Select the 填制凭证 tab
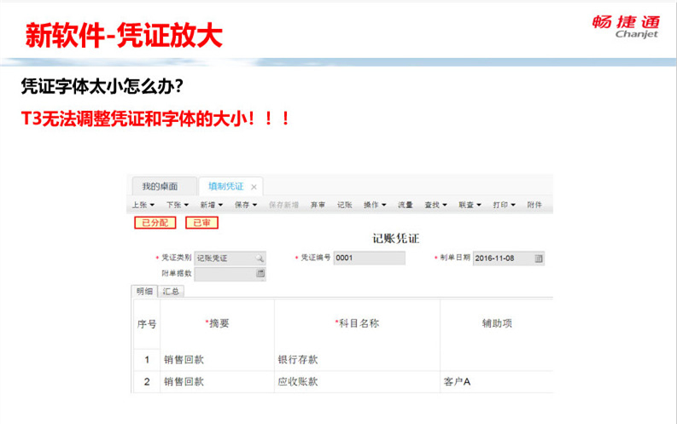 coord(226,186)
